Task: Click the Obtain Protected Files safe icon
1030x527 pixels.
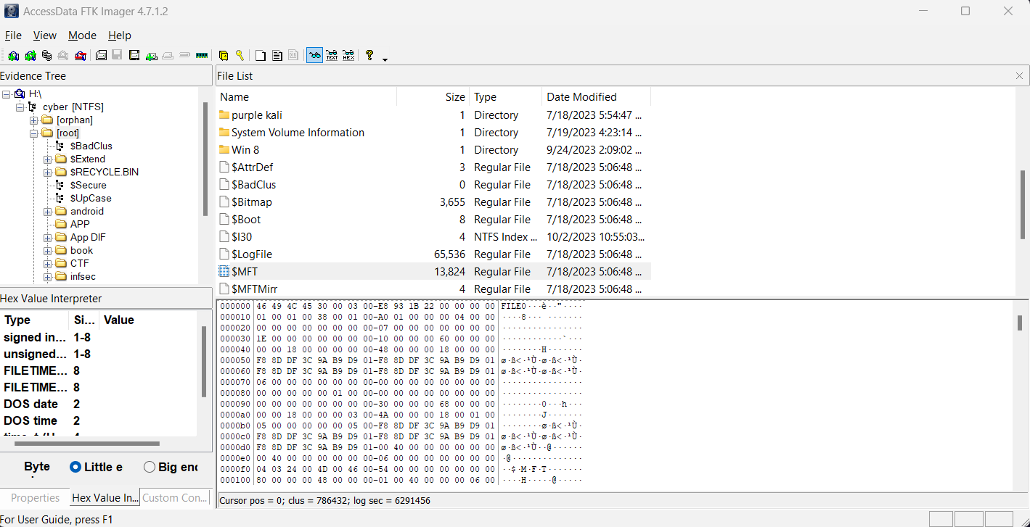Action: (224, 55)
